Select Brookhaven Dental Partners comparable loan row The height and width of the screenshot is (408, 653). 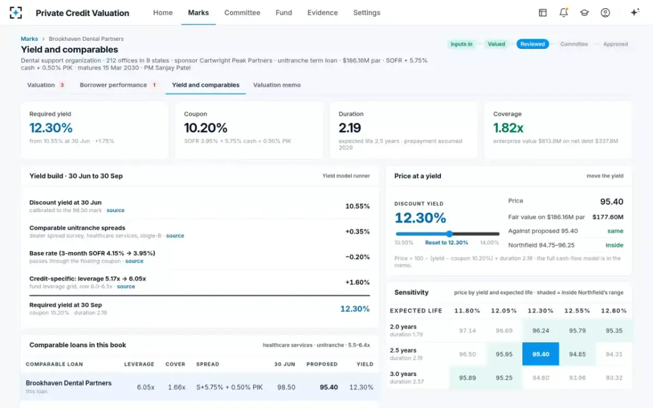pos(199,387)
